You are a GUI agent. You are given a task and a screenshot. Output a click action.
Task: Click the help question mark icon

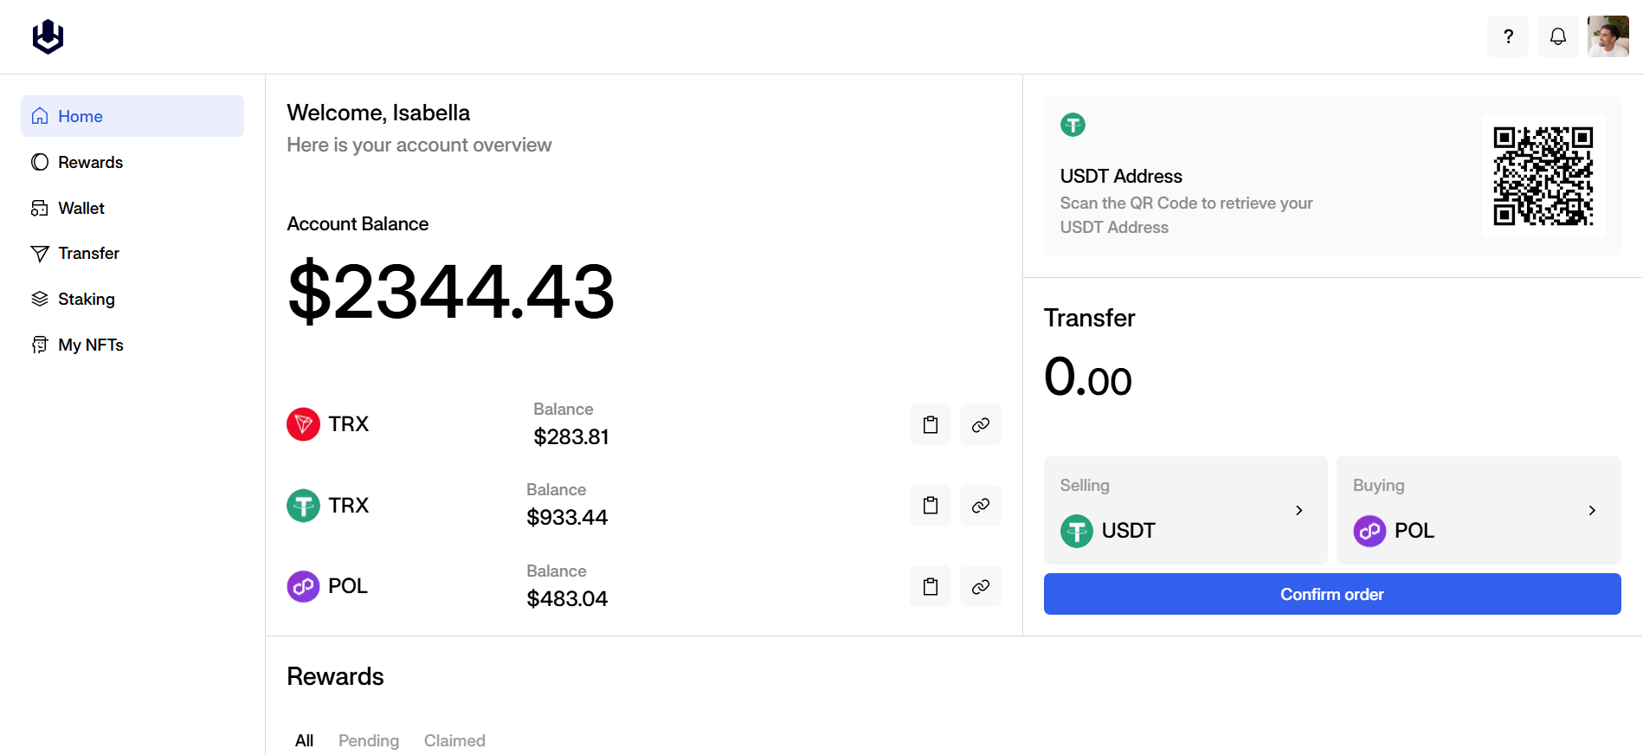pyautogui.click(x=1508, y=36)
